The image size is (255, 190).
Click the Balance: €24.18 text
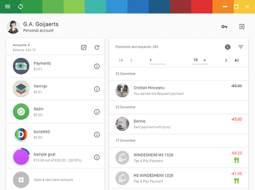pyautogui.click(x=24, y=50)
